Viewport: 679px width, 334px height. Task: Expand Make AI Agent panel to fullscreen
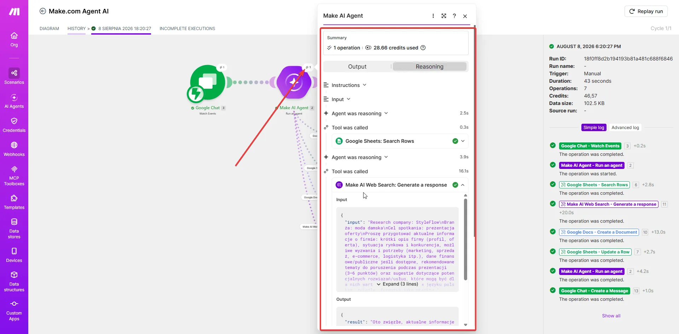[x=444, y=16]
